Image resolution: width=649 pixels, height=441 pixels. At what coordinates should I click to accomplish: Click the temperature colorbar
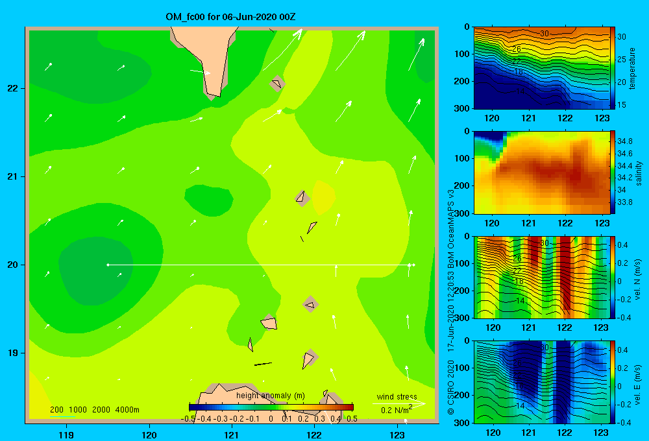tap(613, 68)
